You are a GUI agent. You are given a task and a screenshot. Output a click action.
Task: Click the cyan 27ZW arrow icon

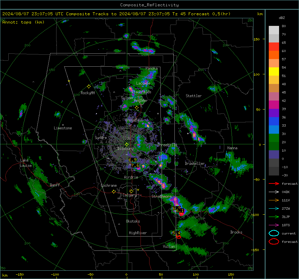274,209
